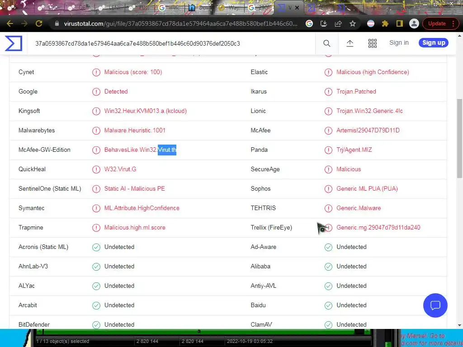Click the Trellix (FireEye) vendor name
This screenshot has width=463, height=347.
[x=271, y=228]
